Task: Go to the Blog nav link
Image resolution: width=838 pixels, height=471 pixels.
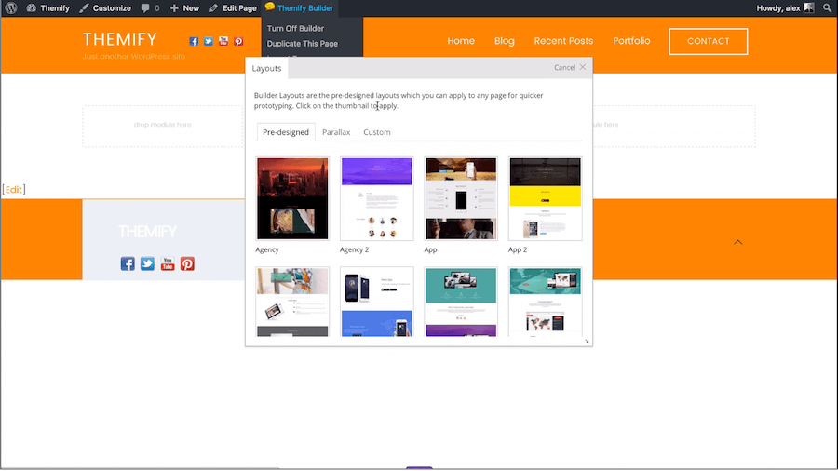Action: tap(504, 41)
